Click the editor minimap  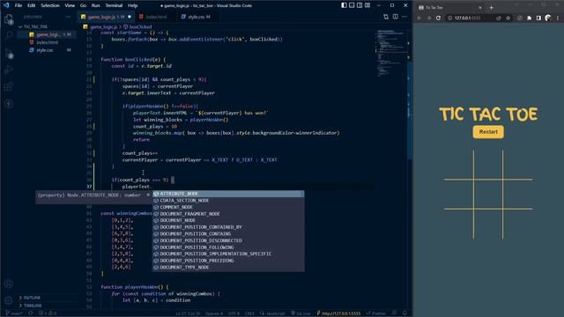point(391,54)
